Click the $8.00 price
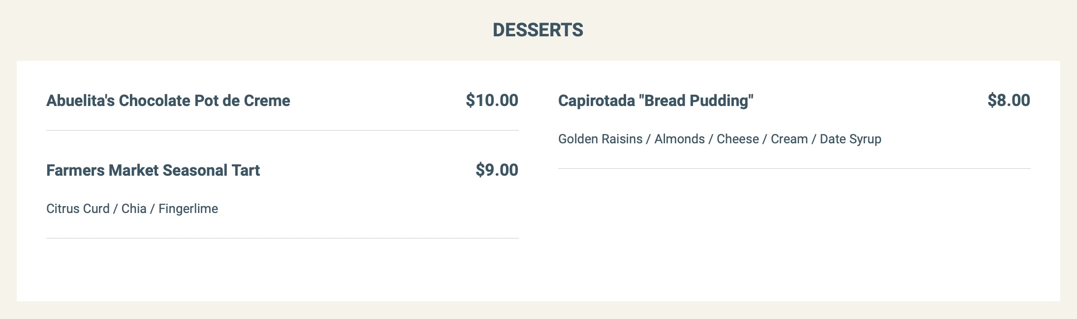Viewport: 1077px width, 319px height. [x=1009, y=100]
